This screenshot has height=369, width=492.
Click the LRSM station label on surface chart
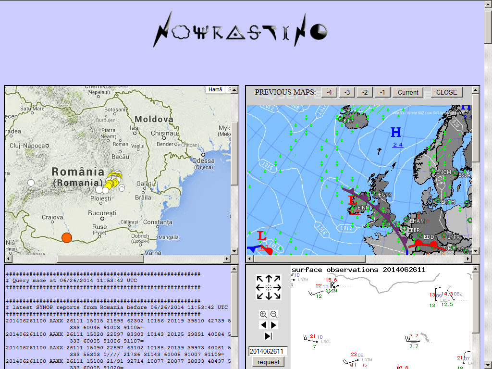click(303, 280)
